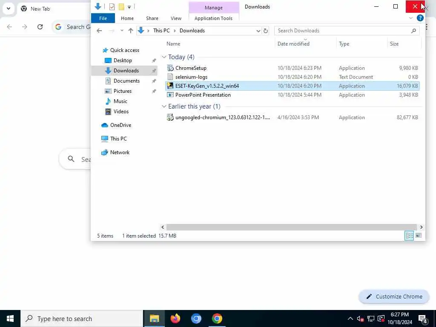Open Documents in navigation pane
This screenshot has width=436, height=327.
coord(126,81)
